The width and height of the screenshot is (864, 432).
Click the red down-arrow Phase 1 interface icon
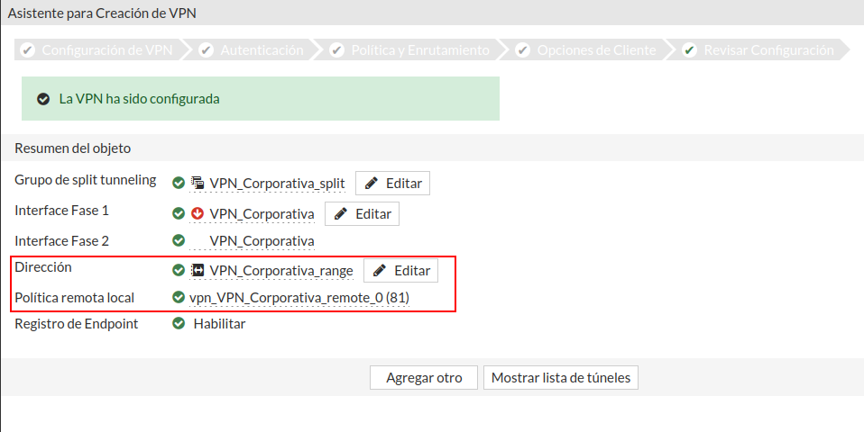[198, 214]
